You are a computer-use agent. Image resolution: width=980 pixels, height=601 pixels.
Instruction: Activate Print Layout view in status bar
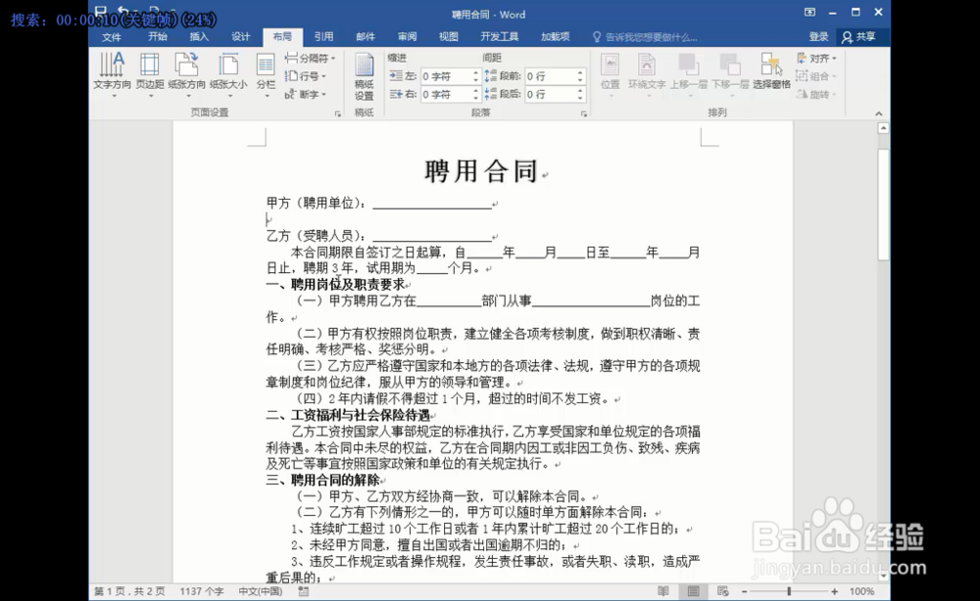click(x=692, y=591)
